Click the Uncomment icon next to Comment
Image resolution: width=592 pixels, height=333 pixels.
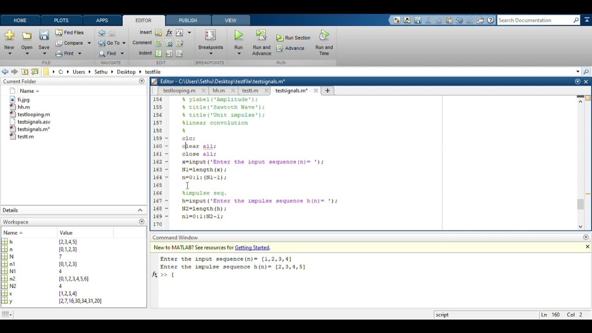click(169, 43)
